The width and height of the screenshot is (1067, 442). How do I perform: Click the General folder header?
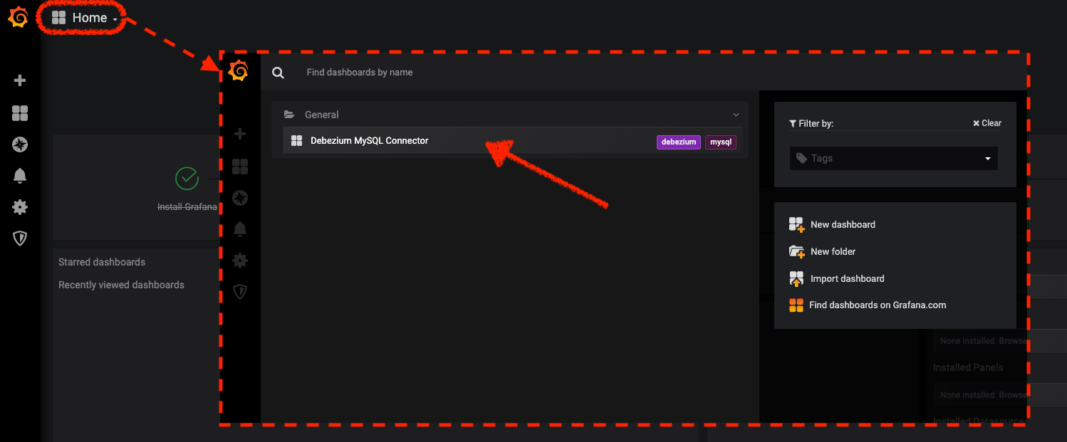coord(510,115)
